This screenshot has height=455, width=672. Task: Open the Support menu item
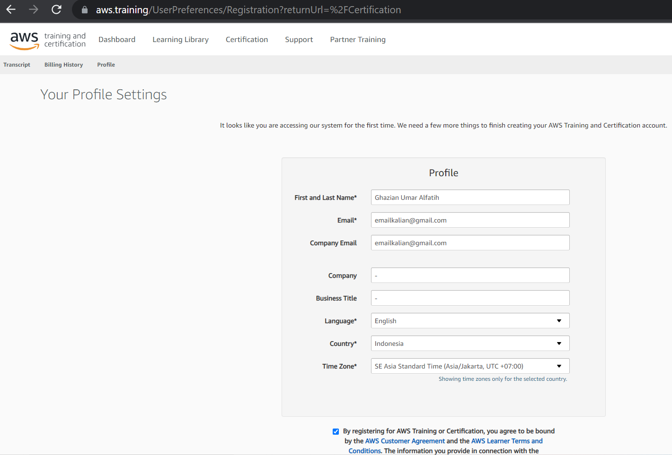coord(299,40)
